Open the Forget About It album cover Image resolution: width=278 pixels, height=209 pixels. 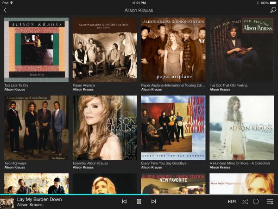(x=242, y=183)
